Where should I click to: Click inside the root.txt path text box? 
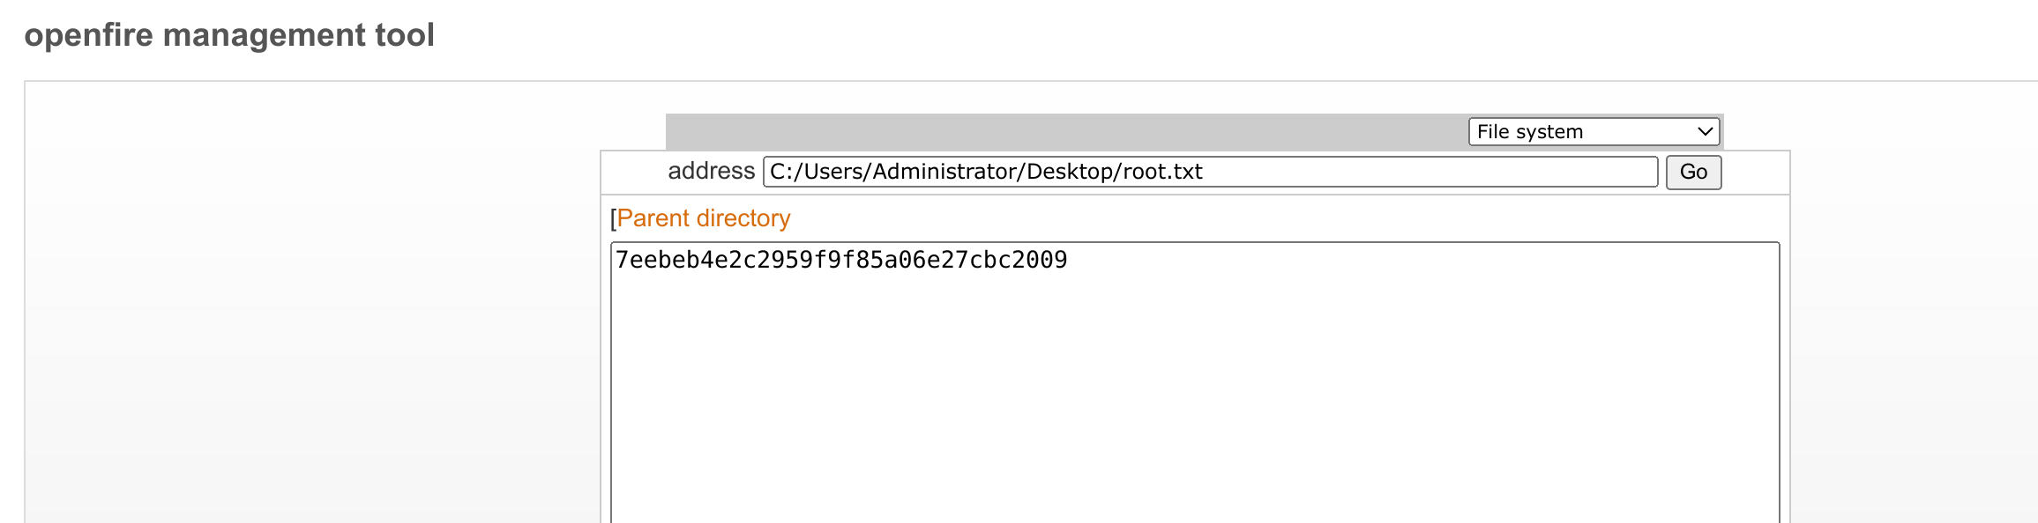coord(1210,172)
